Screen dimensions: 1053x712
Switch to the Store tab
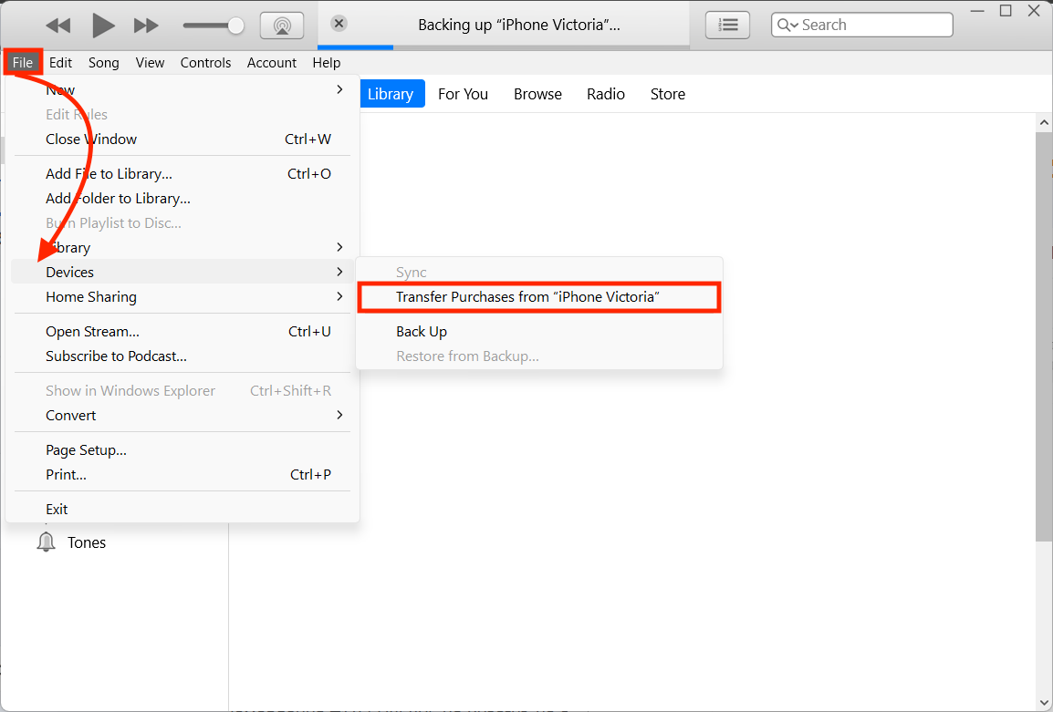click(x=668, y=94)
